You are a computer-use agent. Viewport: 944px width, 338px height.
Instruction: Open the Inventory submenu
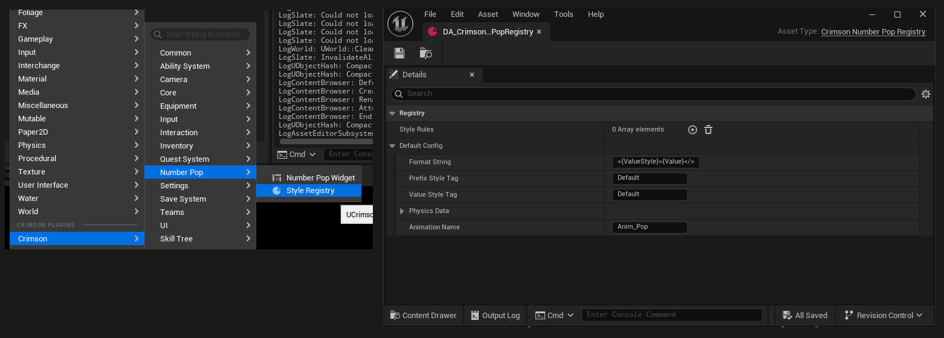[x=200, y=146]
